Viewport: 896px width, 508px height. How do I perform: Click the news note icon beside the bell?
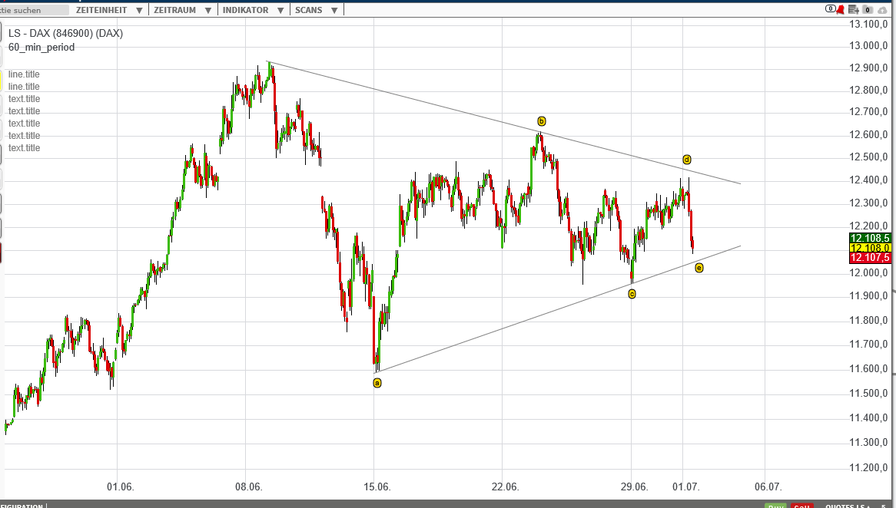click(854, 9)
